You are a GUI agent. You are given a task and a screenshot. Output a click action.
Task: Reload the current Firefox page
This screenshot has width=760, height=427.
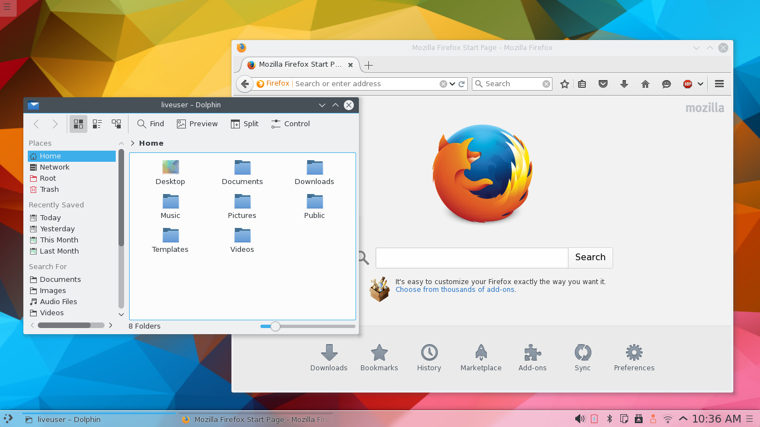tap(461, 84)
